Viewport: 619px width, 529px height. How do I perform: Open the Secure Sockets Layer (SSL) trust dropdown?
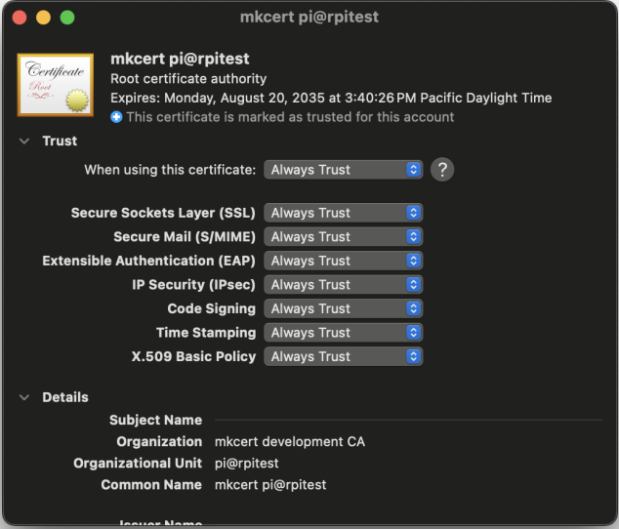click(344, 213)
